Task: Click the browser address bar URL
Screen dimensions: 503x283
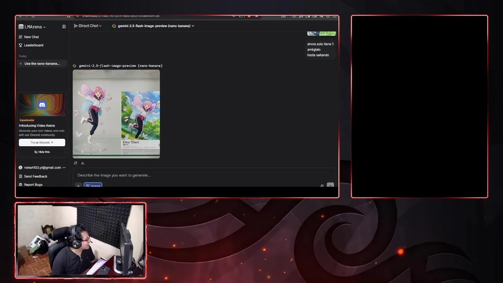Action: tap(121, 16)
